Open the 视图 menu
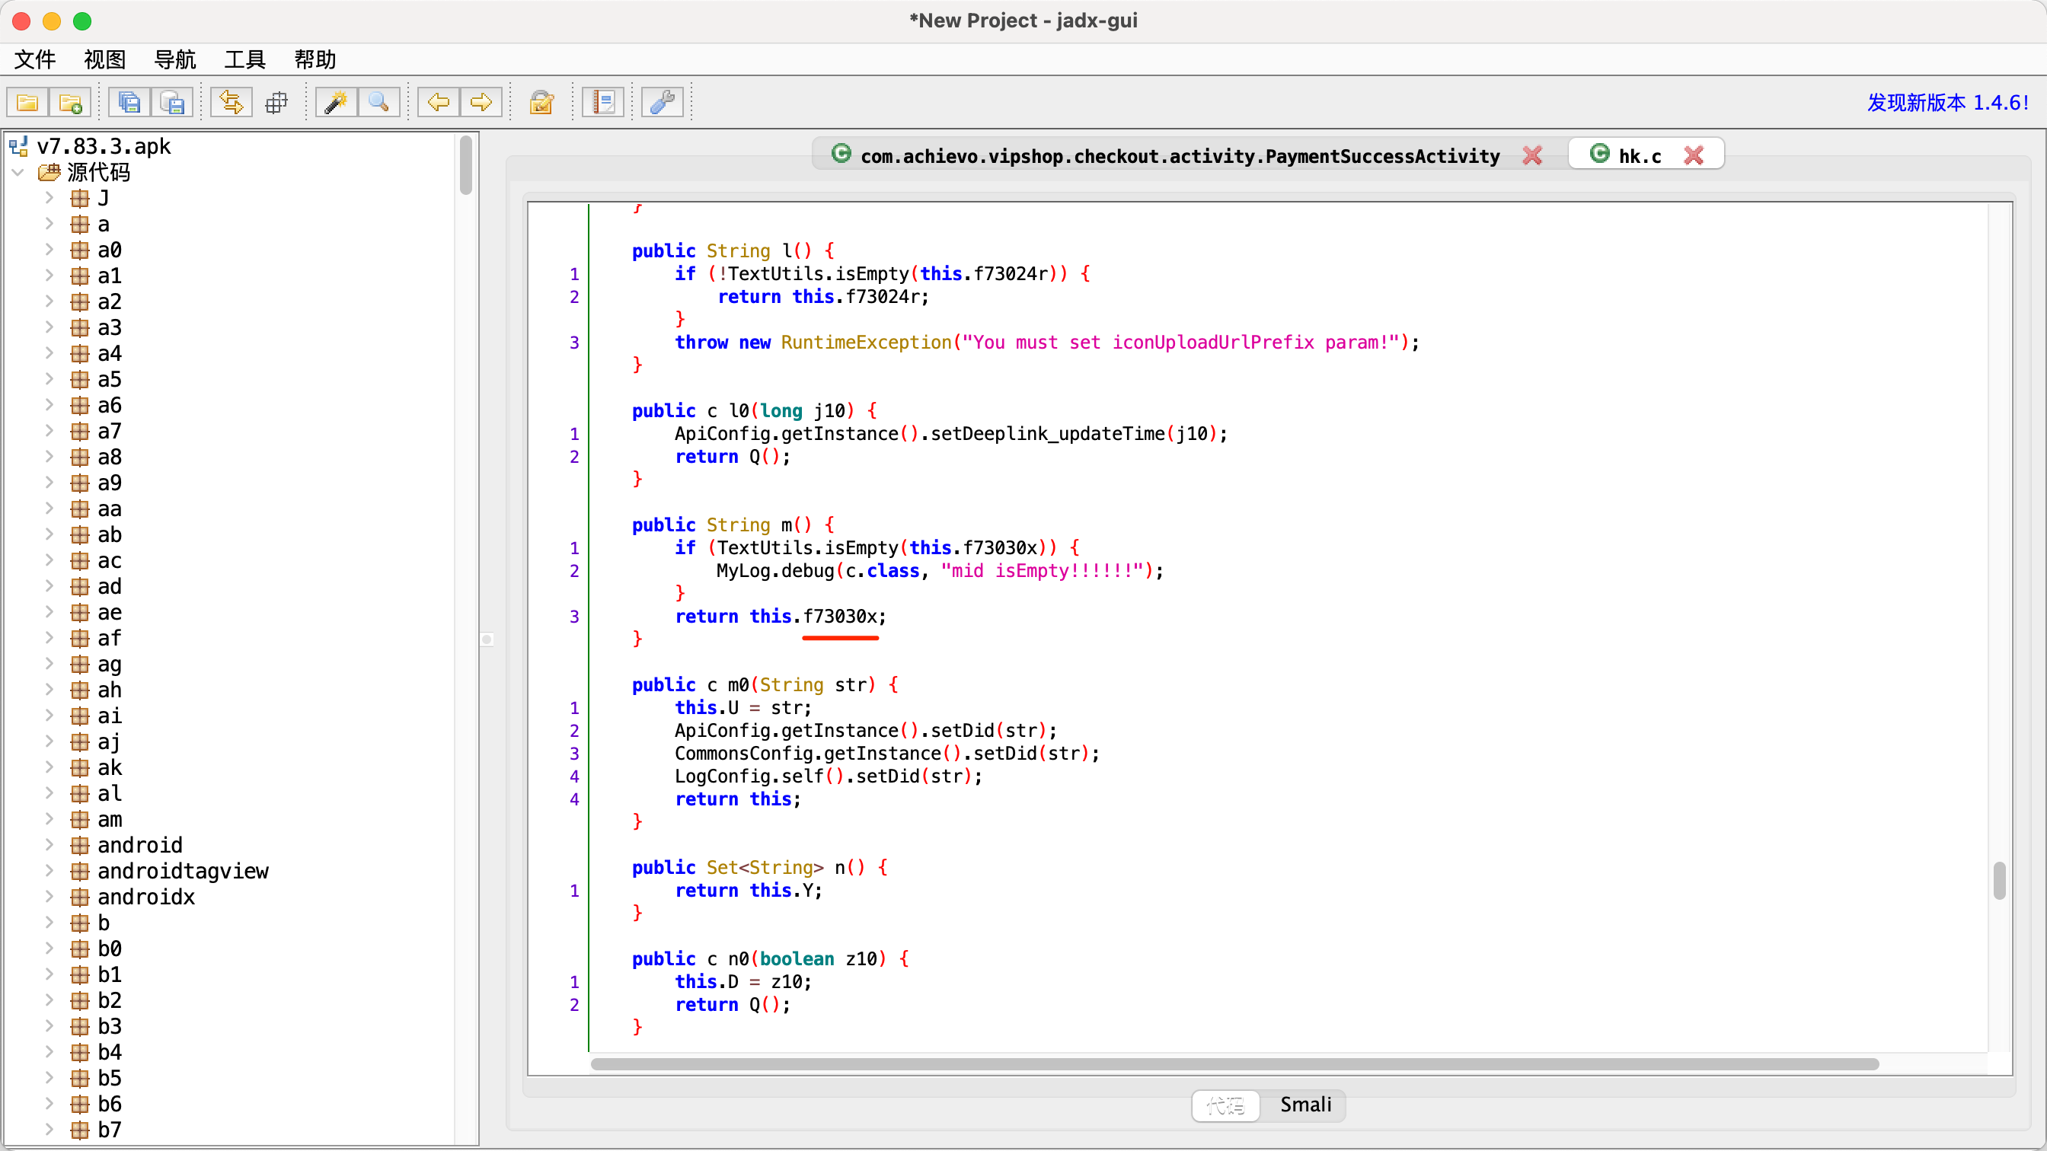 pyautogui.click(x=105, y=59)
